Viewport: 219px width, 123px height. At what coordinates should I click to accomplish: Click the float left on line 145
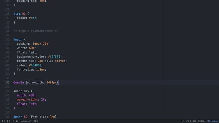tap(27, 52)
